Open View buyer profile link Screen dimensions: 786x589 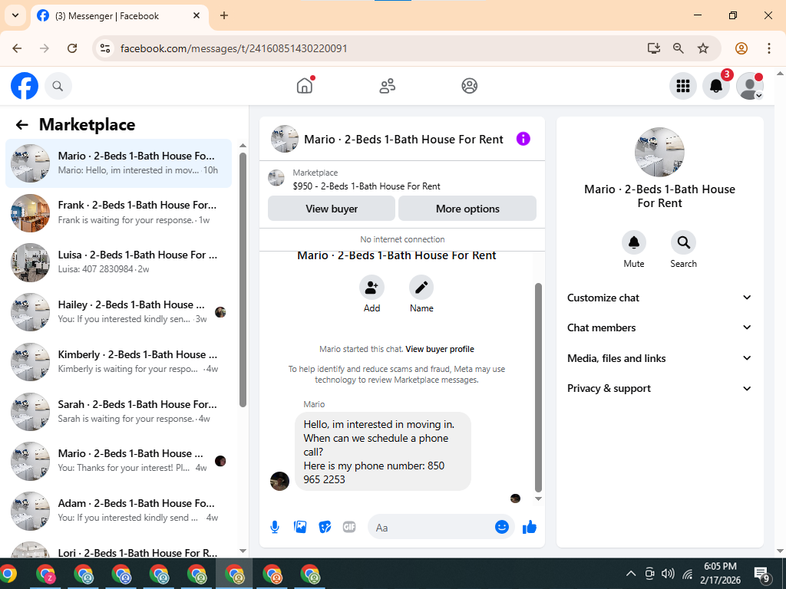tap(440, 349)
